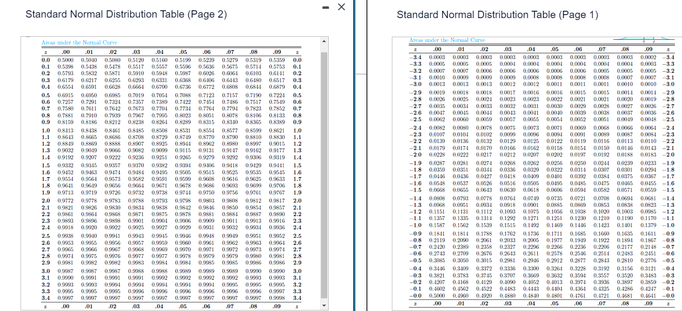The width and height of the screenshot is (682, 311).
Task: Click 0.9332 in Page 2 row 1.5
Action: (x=65, y=166)
